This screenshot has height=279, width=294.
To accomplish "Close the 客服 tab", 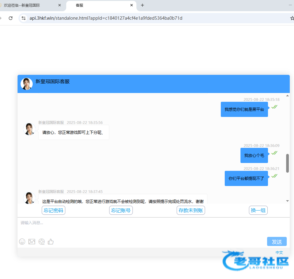I will coord(131,5).
